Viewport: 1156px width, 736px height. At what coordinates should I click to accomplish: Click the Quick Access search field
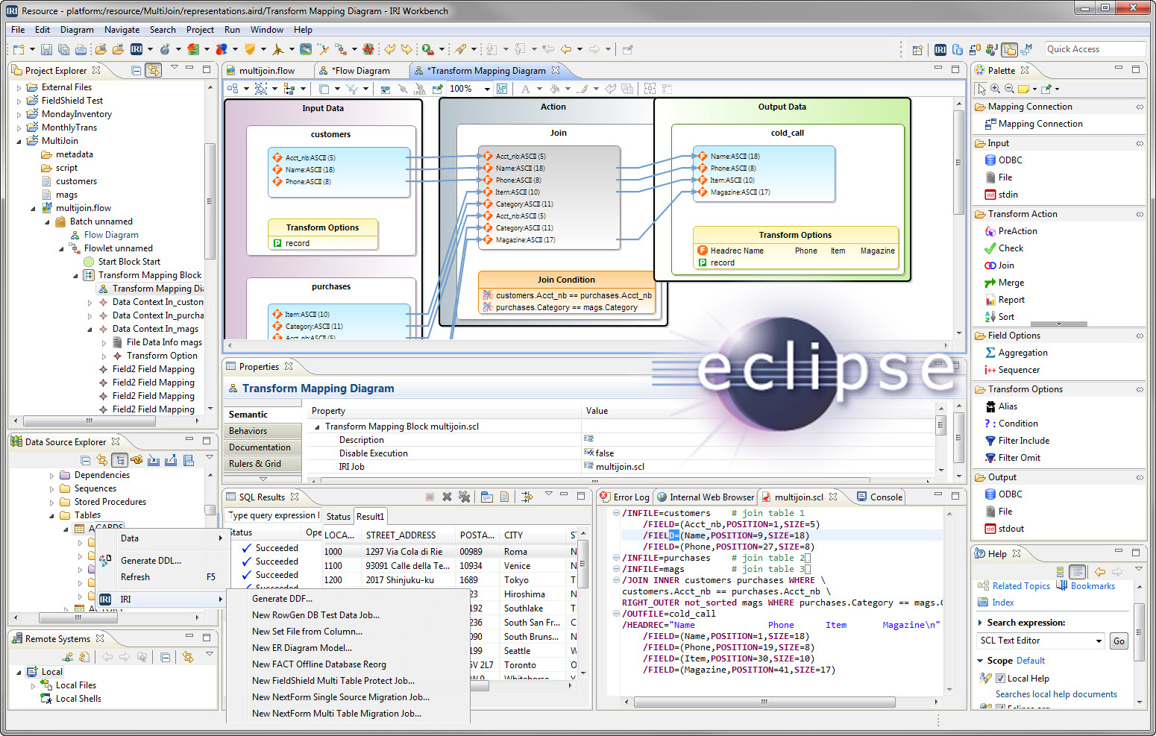click(x=1093, y=49)
